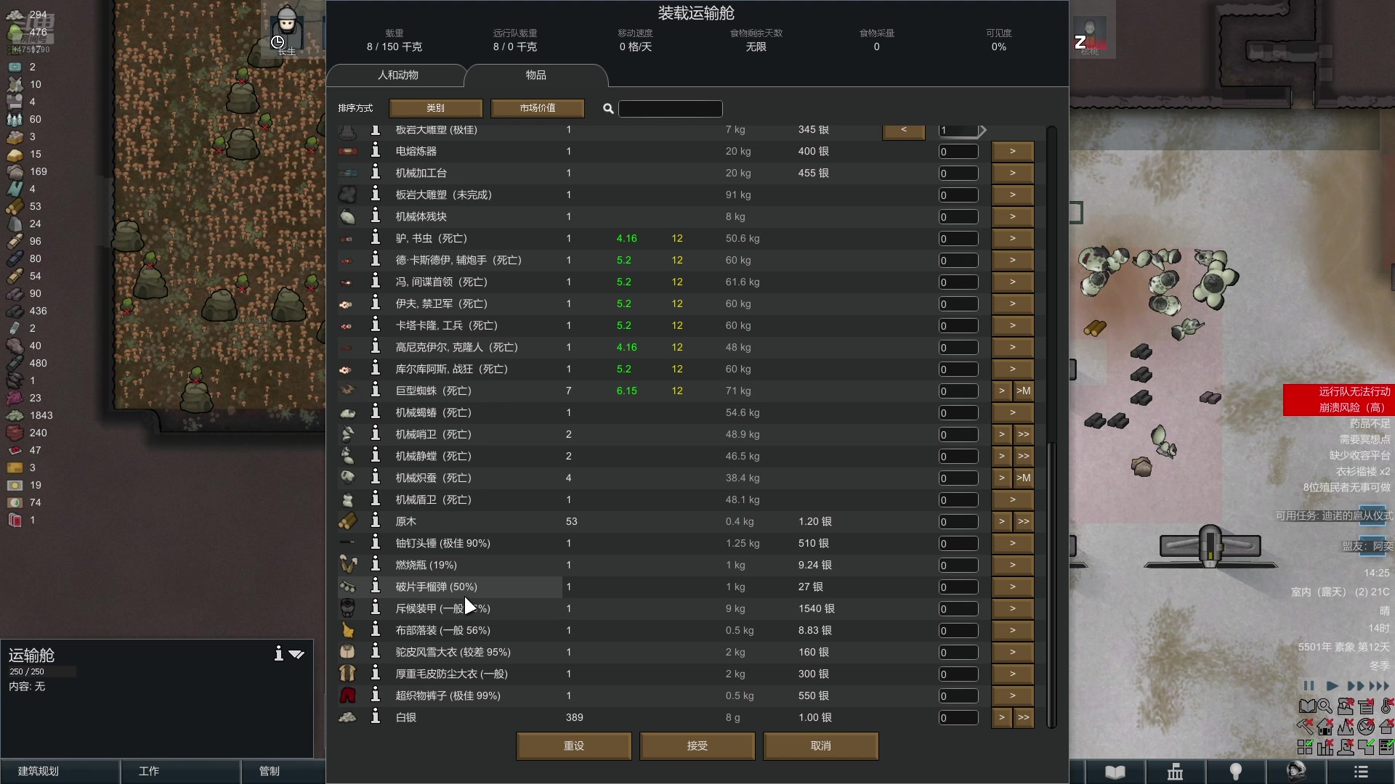Set game to fast double-arrow speed

(1356, 685)
